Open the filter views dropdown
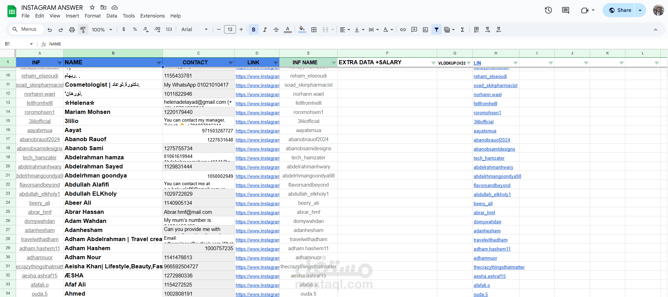 449,30
